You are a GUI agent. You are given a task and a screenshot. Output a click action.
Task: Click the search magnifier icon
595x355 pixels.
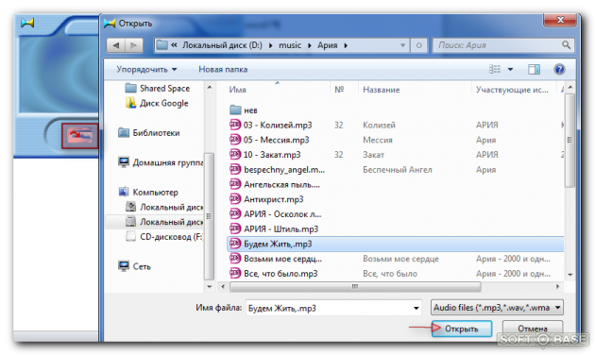tap(566, 45)
